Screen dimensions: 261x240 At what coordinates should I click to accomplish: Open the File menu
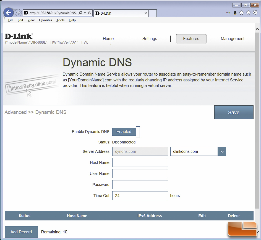click(11, 20)
